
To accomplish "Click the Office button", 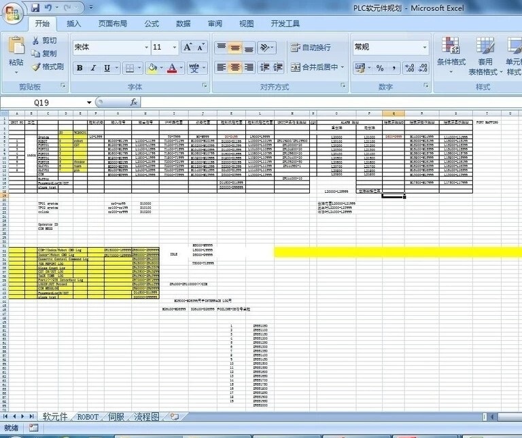I will (12, 14).
